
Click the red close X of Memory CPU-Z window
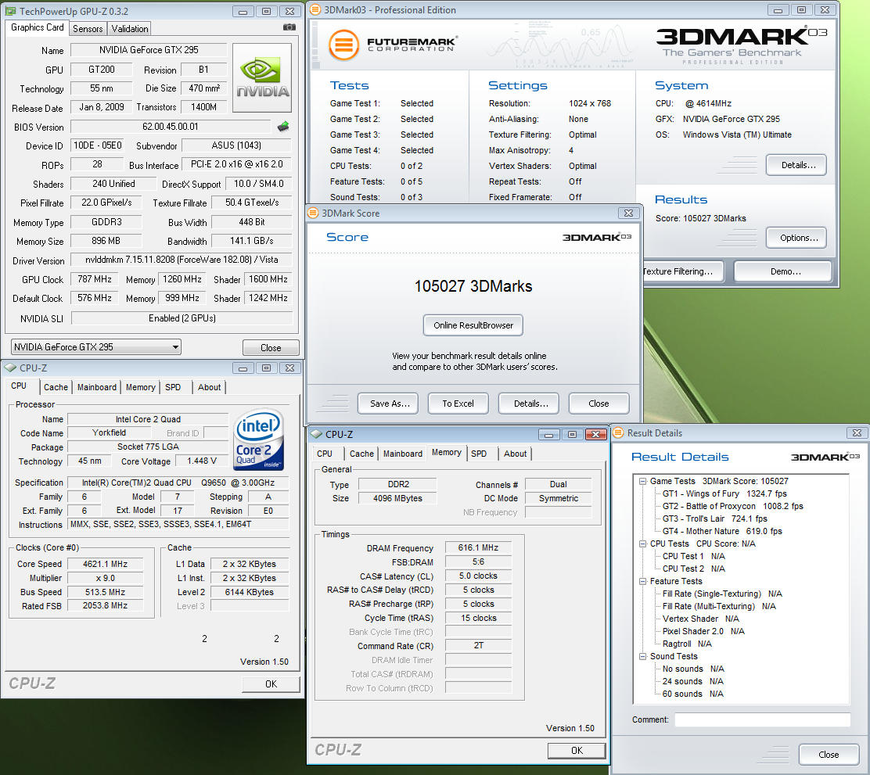[x=595, y=434]
